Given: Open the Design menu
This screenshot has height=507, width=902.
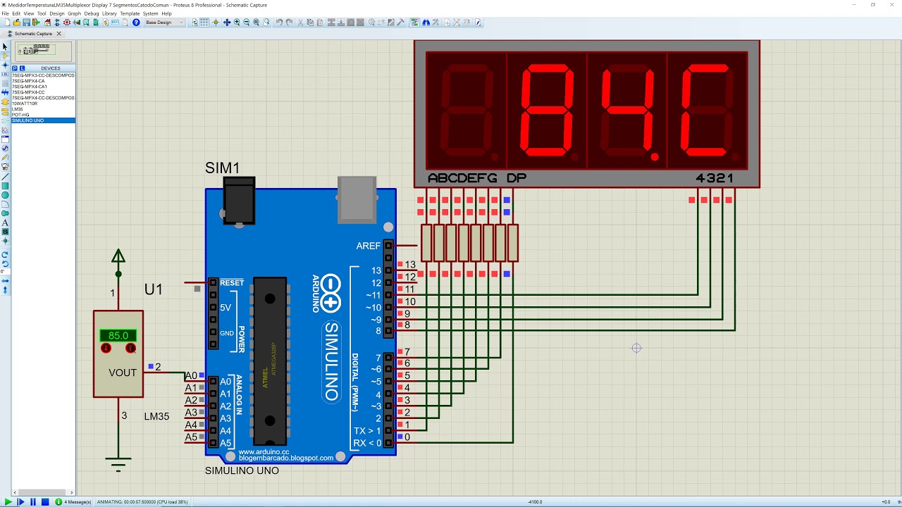Looking at the screenshot, I should tap(56, 13).
